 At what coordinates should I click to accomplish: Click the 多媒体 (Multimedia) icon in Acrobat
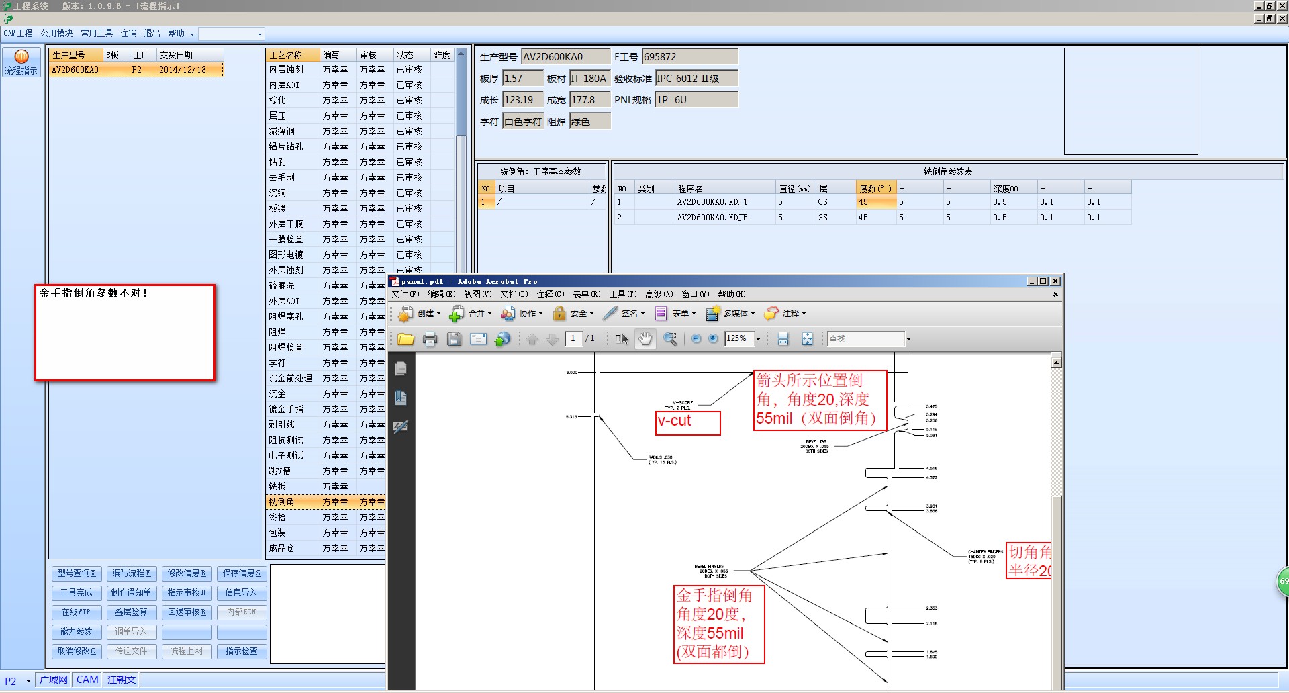712,314
